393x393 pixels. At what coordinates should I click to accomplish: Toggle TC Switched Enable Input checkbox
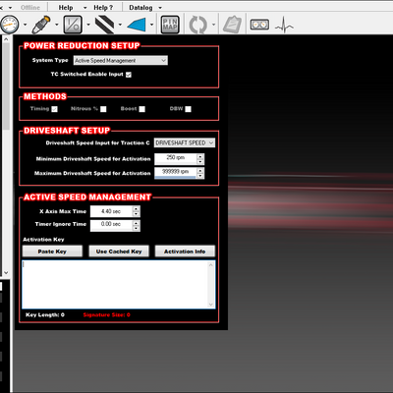[x=129, y=75]
